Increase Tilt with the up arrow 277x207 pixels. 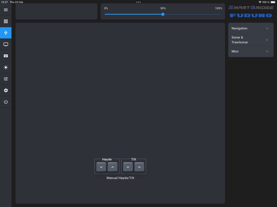click(139, 167)
